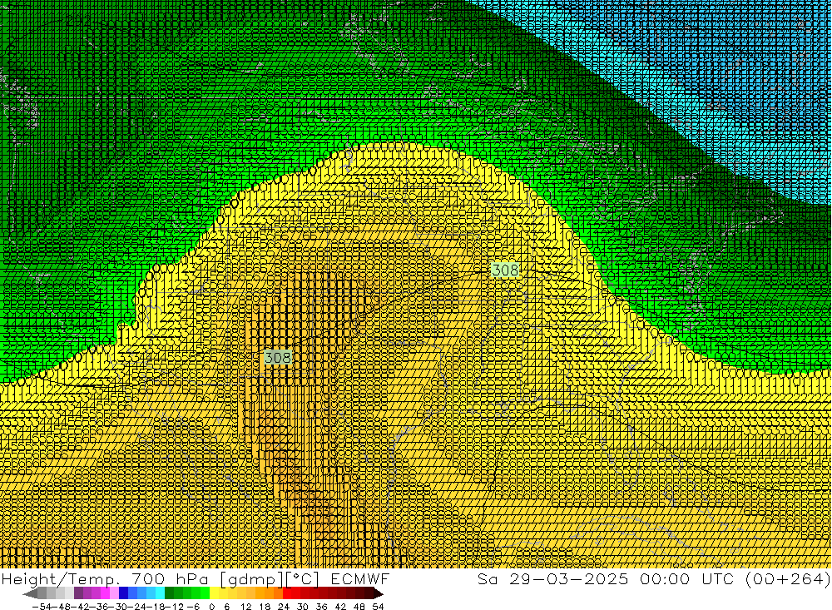
Task: Click the cyan legend swatch at -18
Action: [161, 593]
